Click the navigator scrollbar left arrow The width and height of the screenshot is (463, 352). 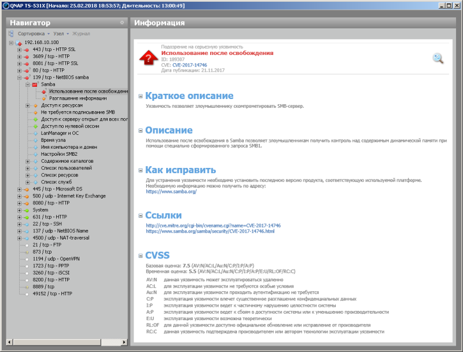(9, 342)
